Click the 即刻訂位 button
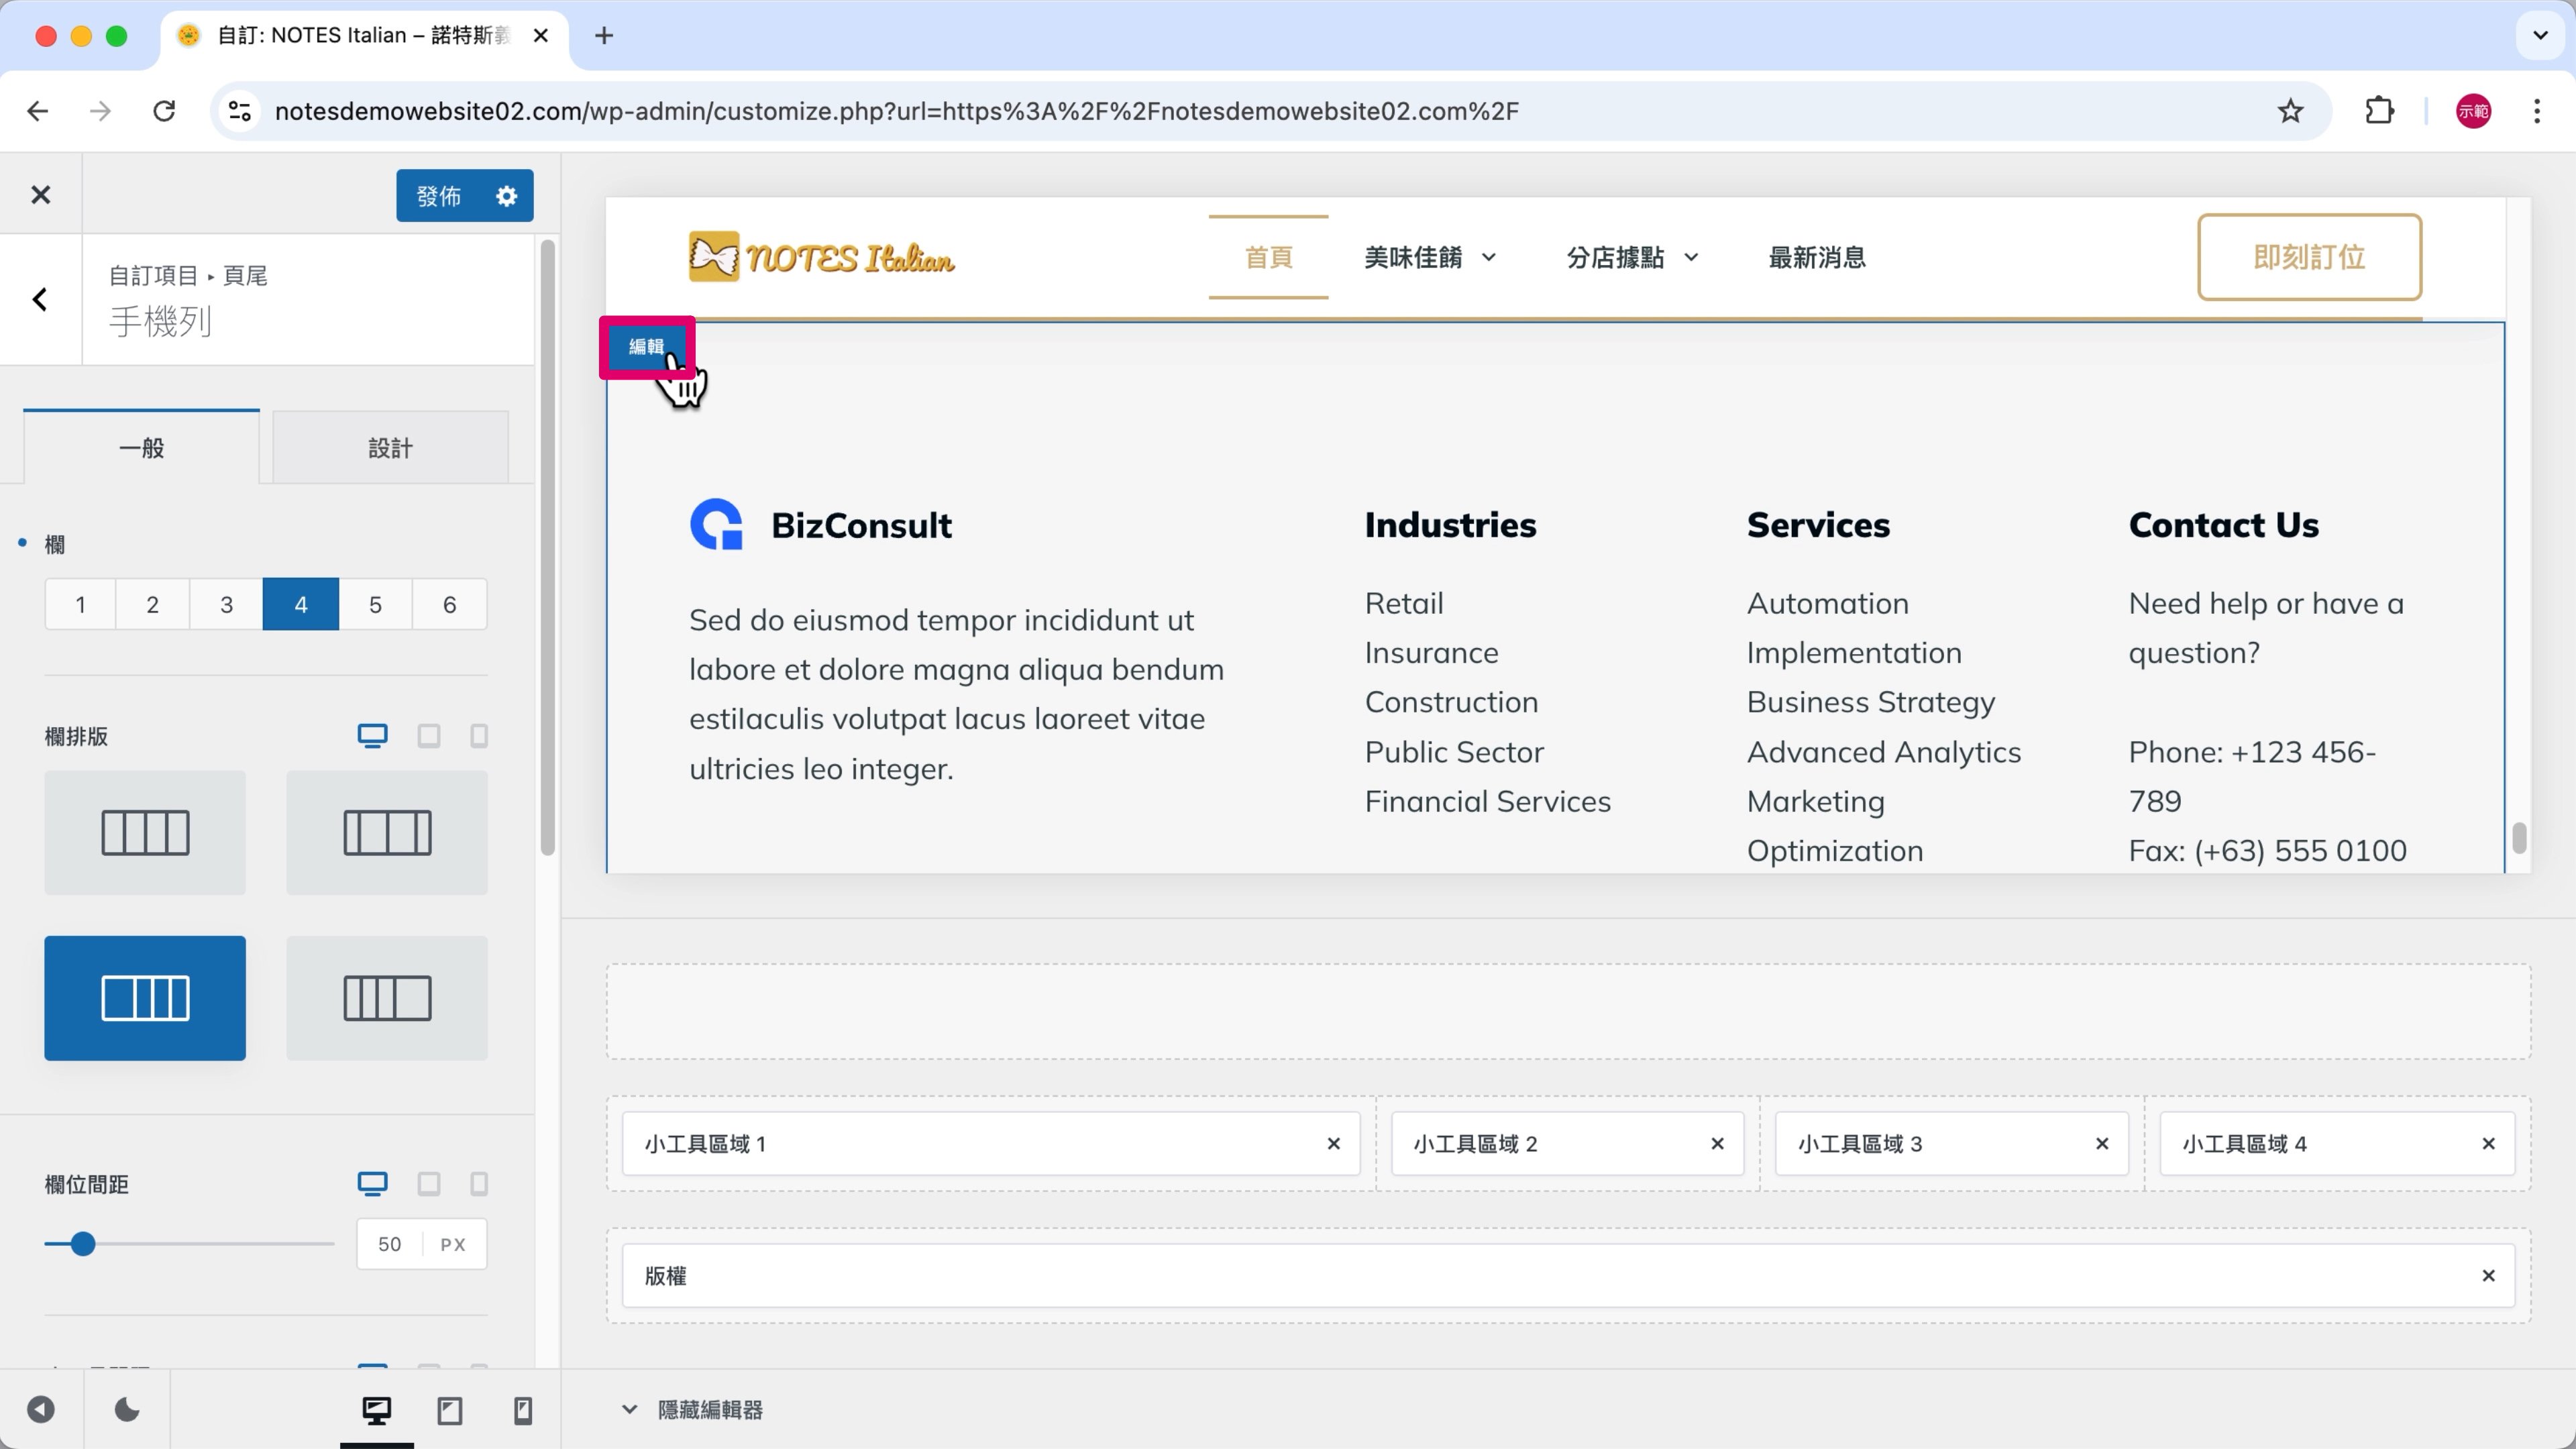 [x=2308, y=257]
